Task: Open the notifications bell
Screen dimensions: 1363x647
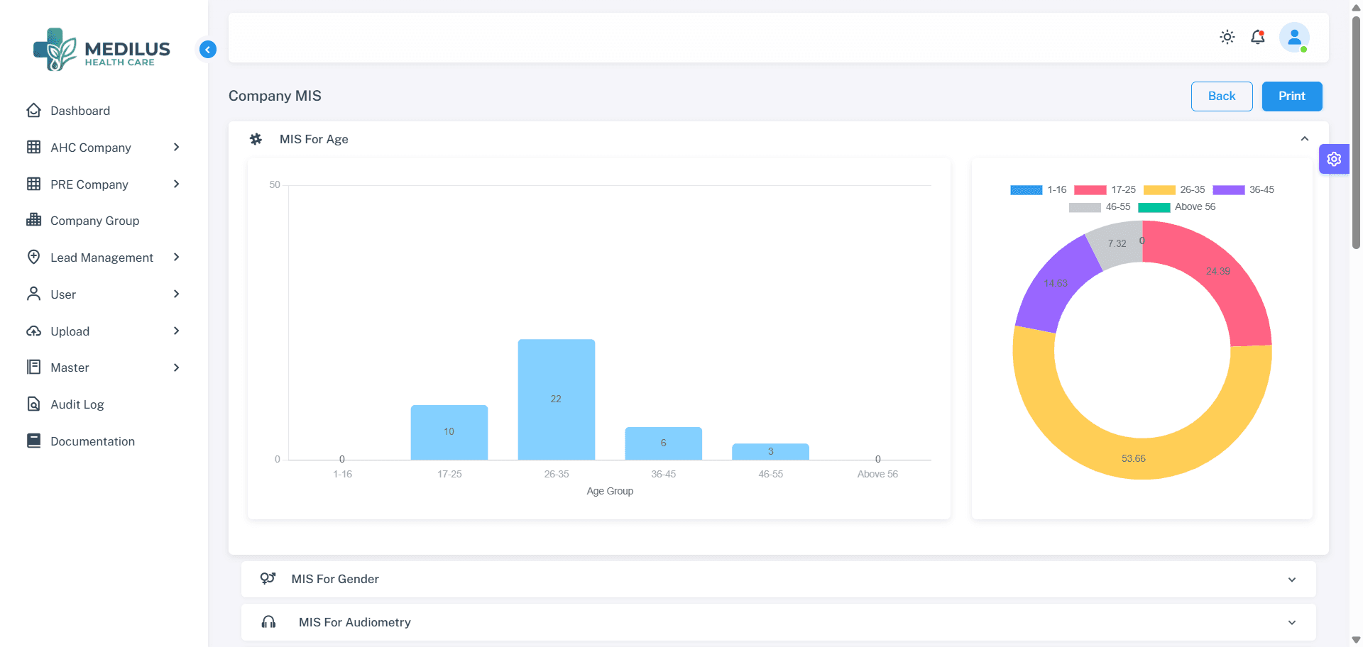Action: point(1258,37)
